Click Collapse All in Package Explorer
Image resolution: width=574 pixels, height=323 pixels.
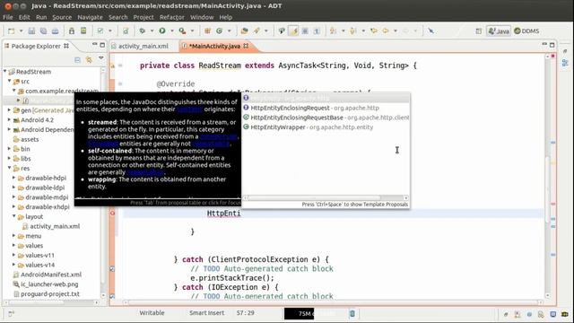[77, 59]
